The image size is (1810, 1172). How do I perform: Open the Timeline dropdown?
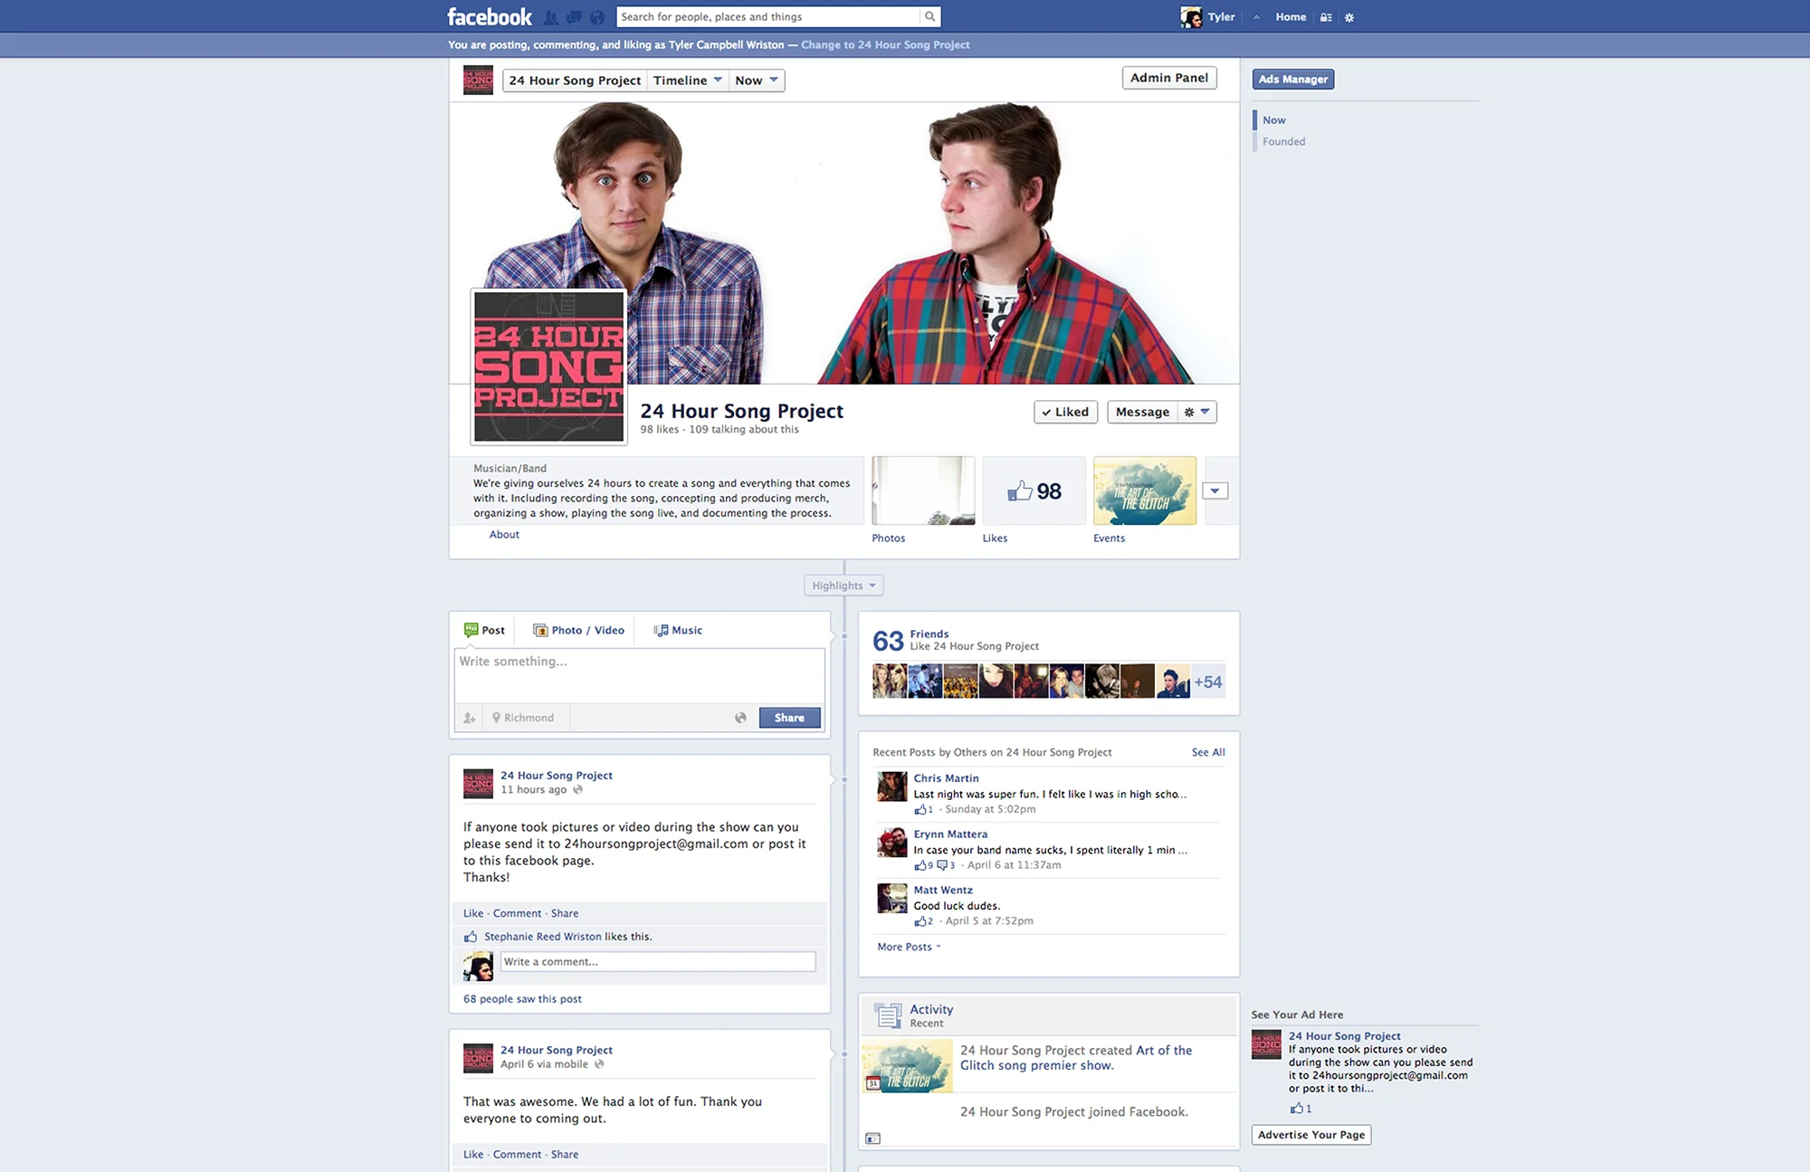[688, 81]
